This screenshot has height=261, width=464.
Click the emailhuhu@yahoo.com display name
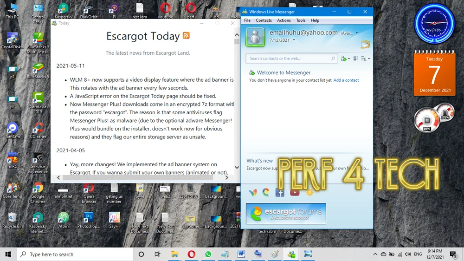click(x=303, y=33)
